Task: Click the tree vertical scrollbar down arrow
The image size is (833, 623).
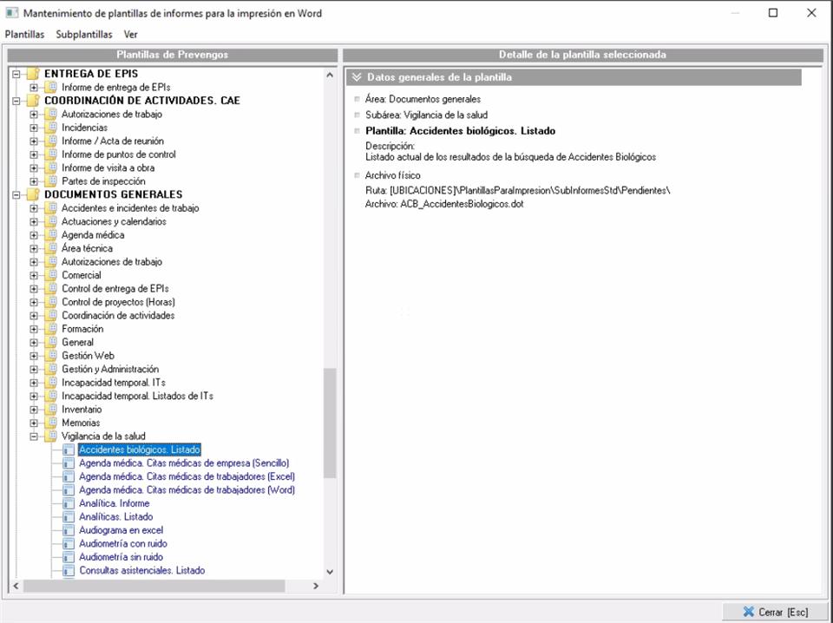Action: [x=330, y=572]
